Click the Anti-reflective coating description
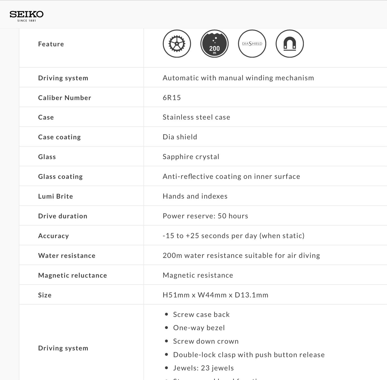This screenshot has height=380, width=387. pos(231,176)
